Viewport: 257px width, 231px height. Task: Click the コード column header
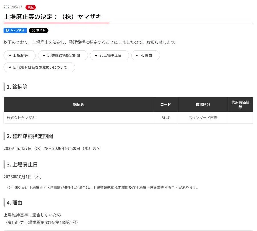tap(166, 104)
